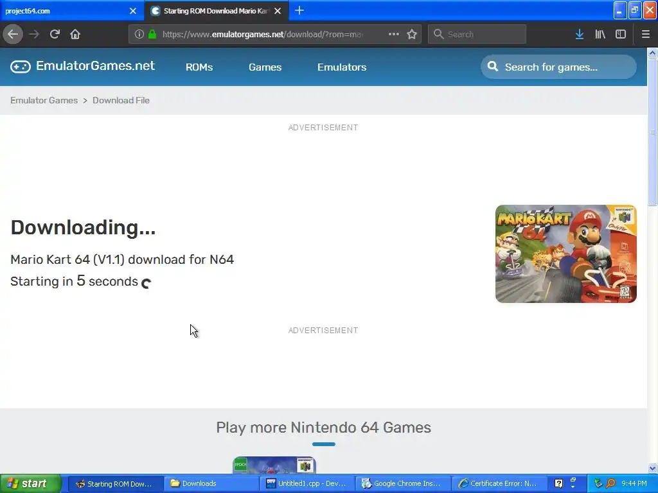
Task: Show site information icon in address bar
Action: click(139, 34)
